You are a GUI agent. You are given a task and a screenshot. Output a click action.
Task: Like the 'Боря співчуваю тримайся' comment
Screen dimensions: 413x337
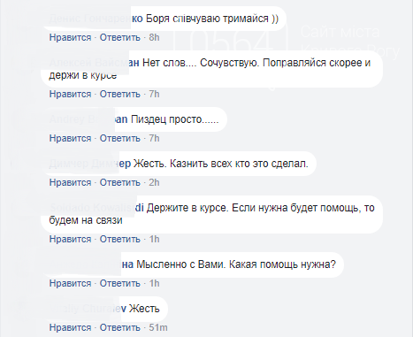70,37
